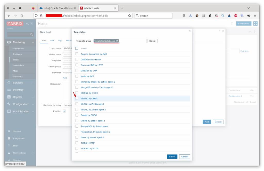The width and height of the screenshot is (264, 171).
Task: Check the select-all Name header checkbox
Action: click(77, 48)
